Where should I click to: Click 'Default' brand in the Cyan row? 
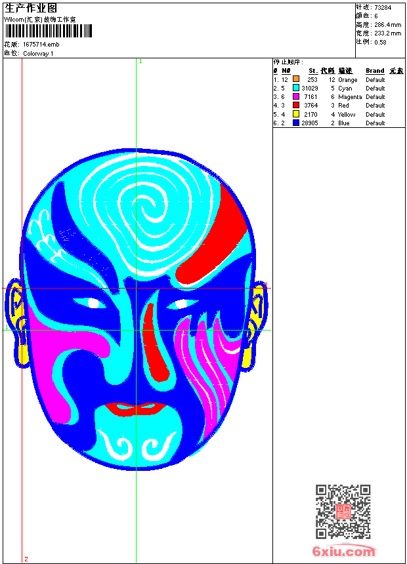pos(375,88)
